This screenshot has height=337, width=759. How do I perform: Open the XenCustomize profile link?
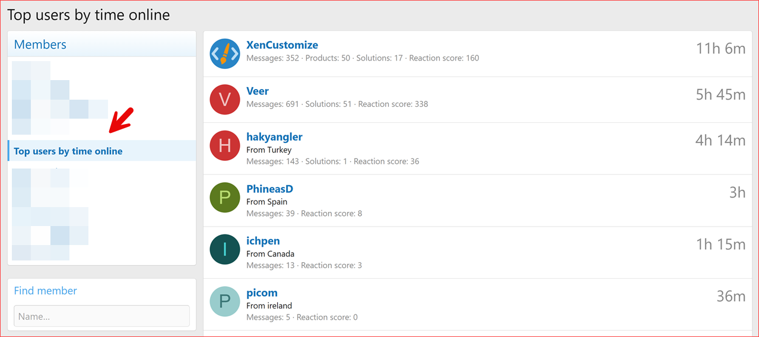282,45
